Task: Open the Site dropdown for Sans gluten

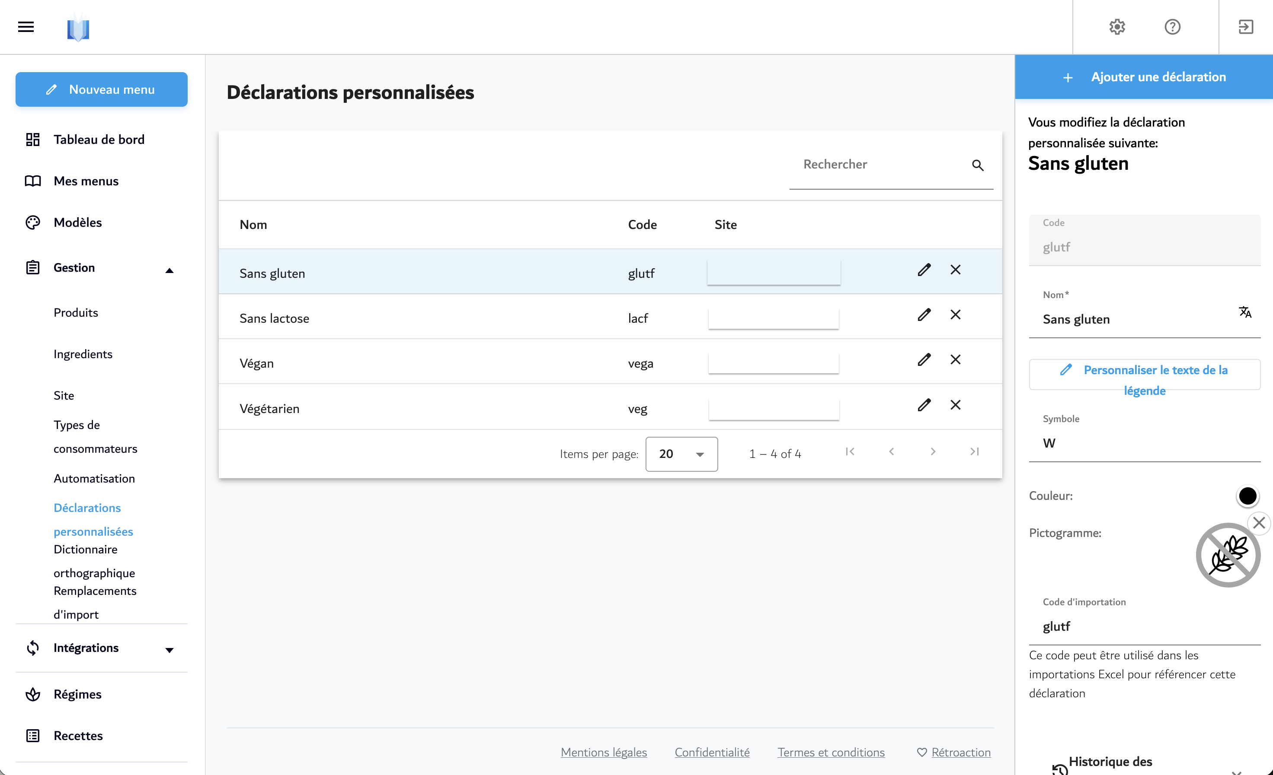Action: [774, 273]
